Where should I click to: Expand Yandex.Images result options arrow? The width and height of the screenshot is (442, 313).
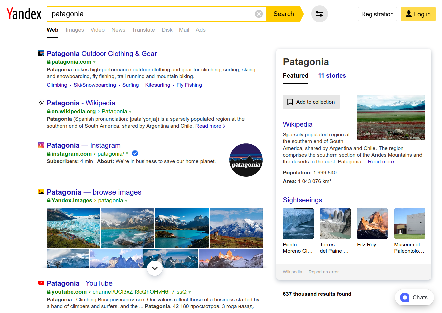pyautogui.click(x=126, y=201)
